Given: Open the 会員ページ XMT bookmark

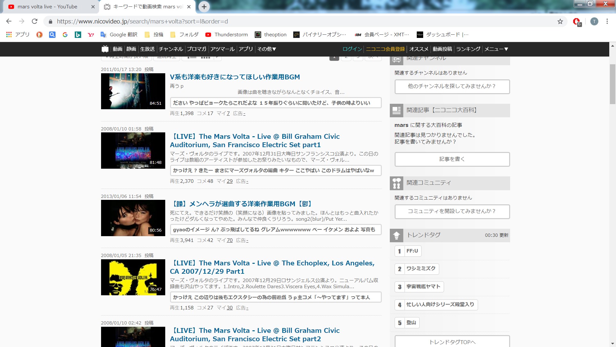Looking at the screenshot, I should coord(382,35).
